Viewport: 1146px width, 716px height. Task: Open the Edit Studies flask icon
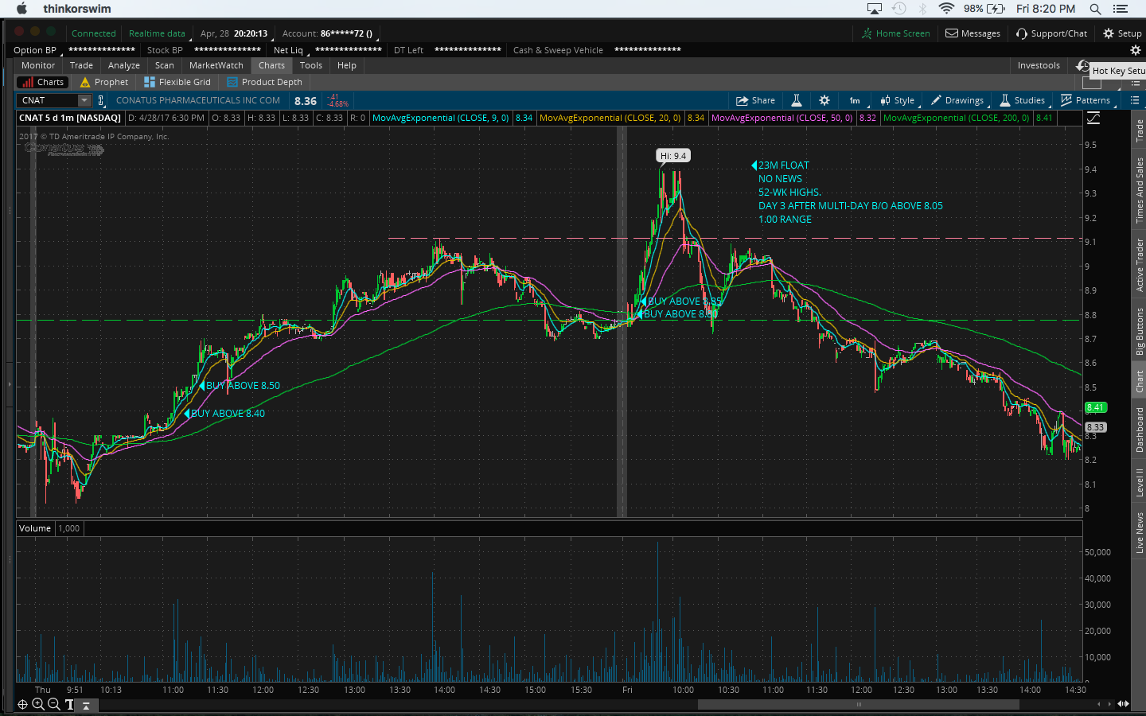pyautogui.click(x=796, y=100)
